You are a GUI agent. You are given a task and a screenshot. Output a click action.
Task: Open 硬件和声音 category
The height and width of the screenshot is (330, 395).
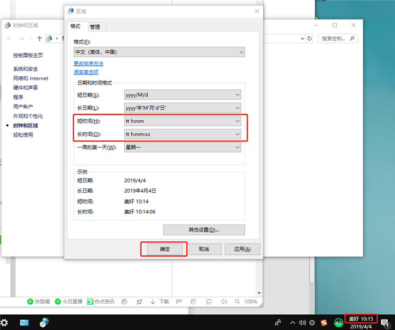click(26, 88)
